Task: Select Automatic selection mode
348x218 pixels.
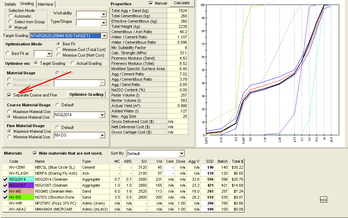Action: 11,16
